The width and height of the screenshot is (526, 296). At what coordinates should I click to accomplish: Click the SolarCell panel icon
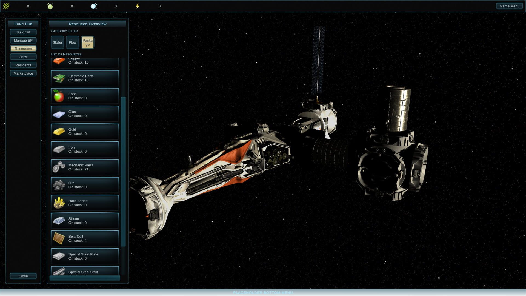coord(59,238)
